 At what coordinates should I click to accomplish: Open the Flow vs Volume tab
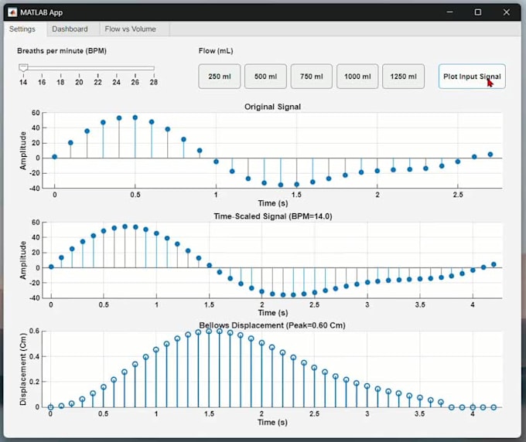[130, 29]
